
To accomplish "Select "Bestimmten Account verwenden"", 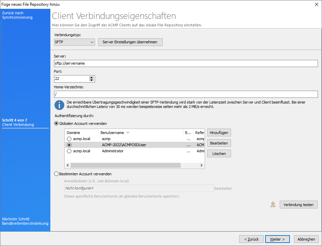I will tap(56, 174).
